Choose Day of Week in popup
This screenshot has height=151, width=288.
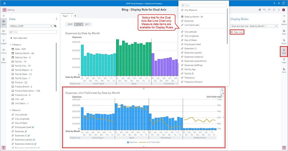click(189, 40)
